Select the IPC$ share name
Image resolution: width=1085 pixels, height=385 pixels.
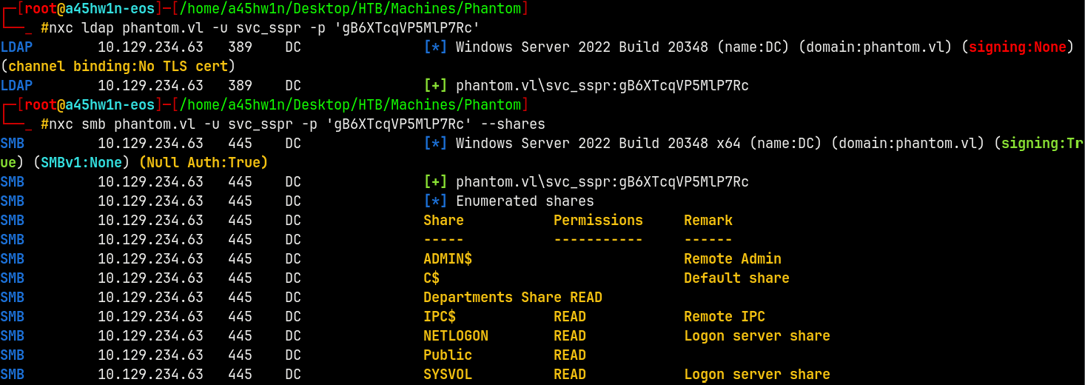point(439,316)
